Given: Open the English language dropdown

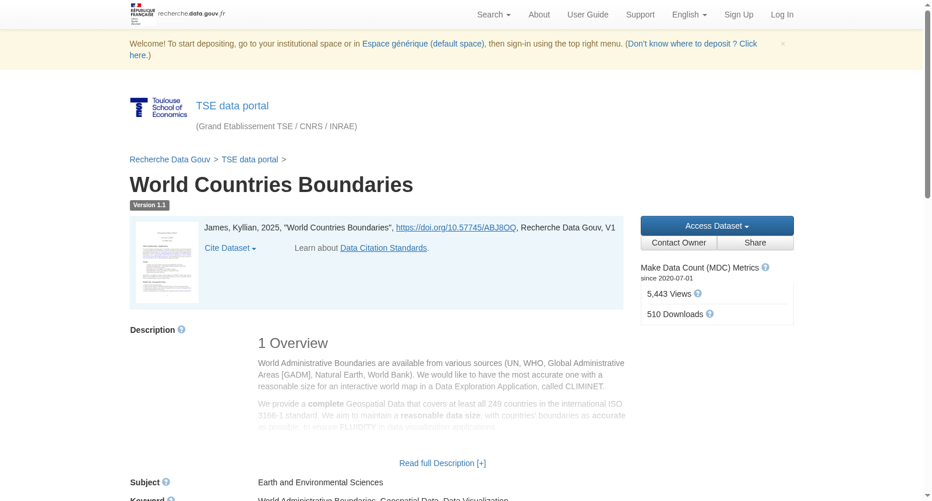Looking at the screenshot, I should [689, 15].
